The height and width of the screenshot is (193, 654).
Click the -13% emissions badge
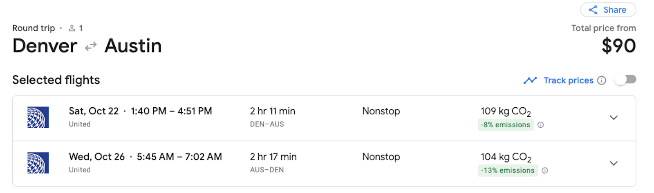pyautogui.click(x=508, y=171)
